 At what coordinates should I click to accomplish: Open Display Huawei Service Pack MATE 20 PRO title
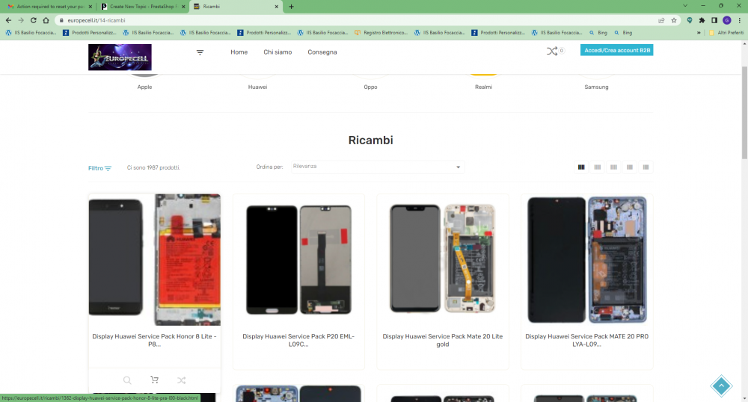pos(586,340)
